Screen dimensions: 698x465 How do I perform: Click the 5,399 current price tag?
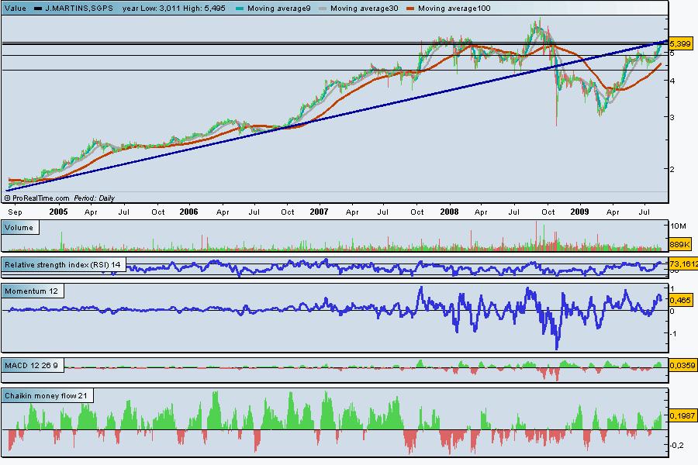click(680, 43)
